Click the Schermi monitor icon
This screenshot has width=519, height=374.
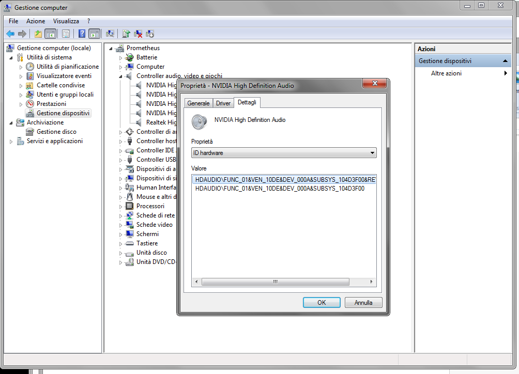pyautogui.click(x=129, y=234)
